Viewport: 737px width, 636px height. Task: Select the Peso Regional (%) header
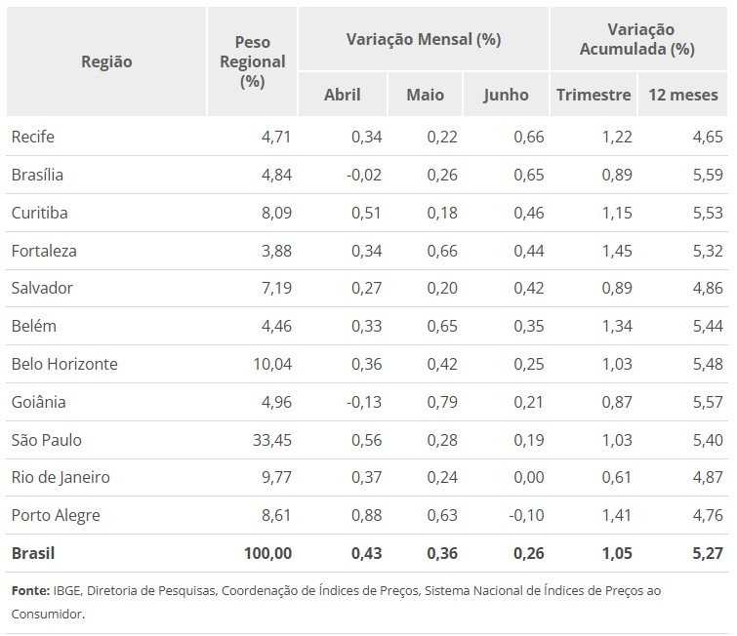tap(253, 61)
